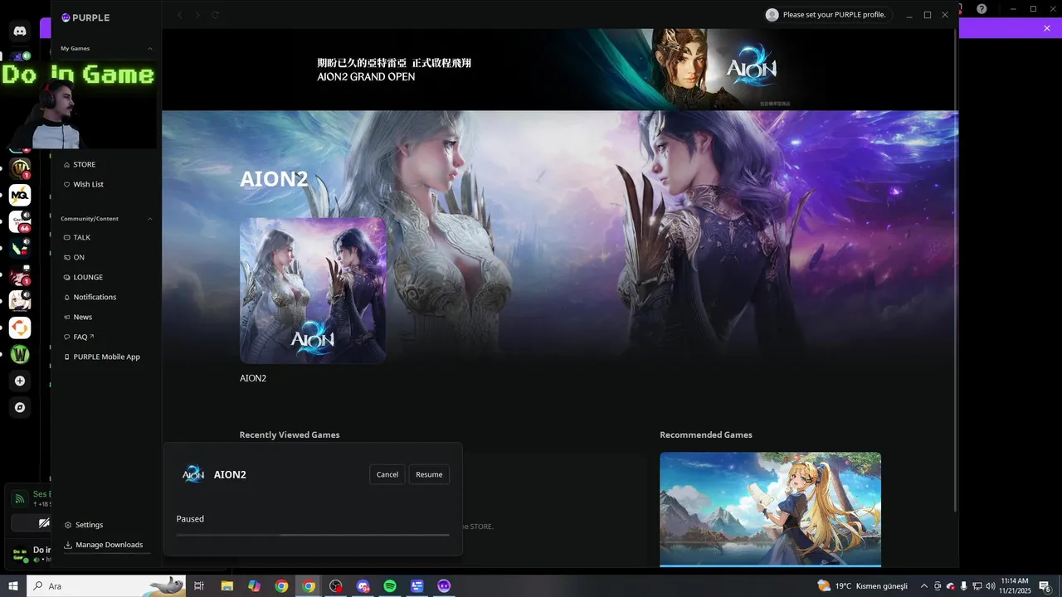Open PURPLE Settings

(x=84, y=525)
